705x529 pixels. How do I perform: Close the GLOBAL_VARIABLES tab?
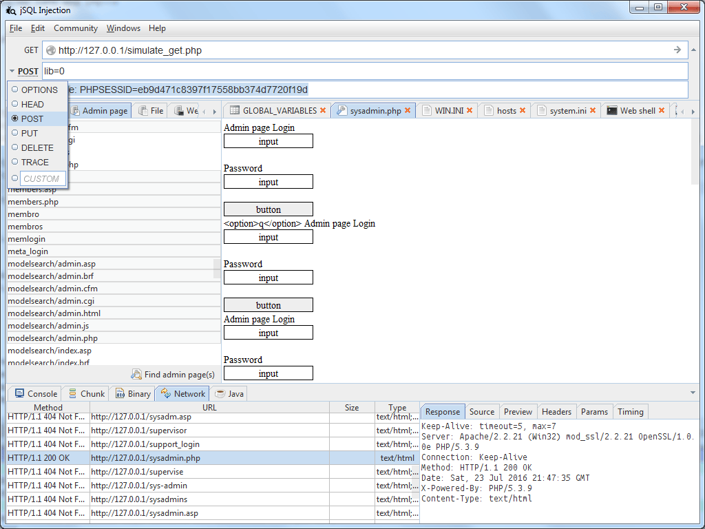(322, 110)
